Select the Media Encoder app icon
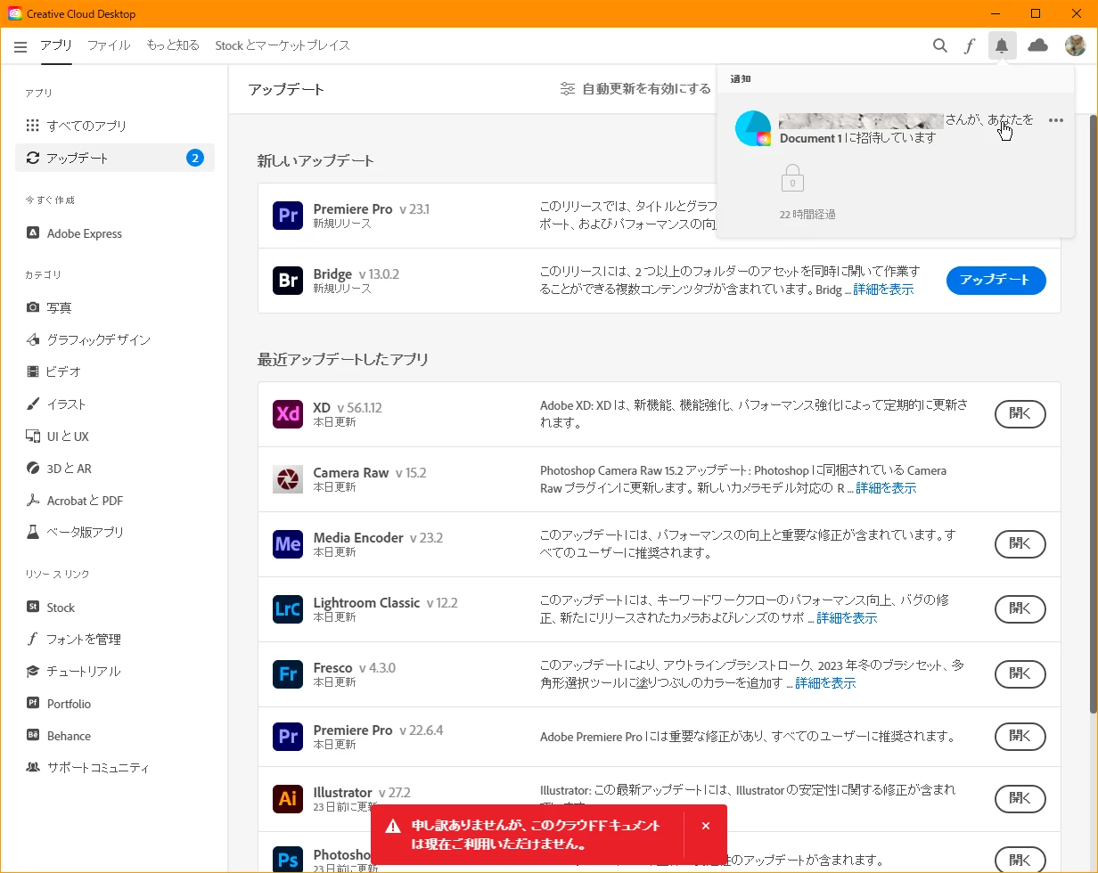1098x873 pixels. tap(288, 544)
